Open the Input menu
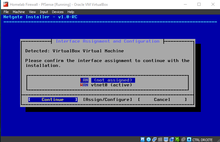Viewport: 220px width, 142px height. 44,12
